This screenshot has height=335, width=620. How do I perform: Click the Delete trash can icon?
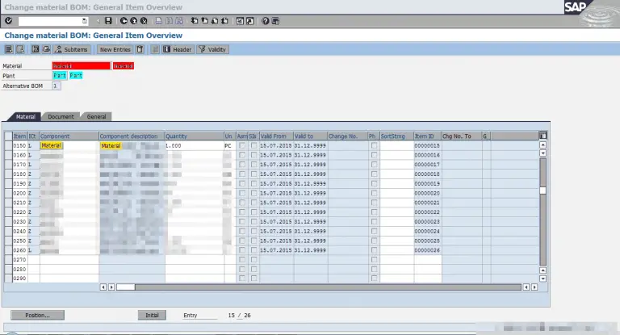pos(140,49)
